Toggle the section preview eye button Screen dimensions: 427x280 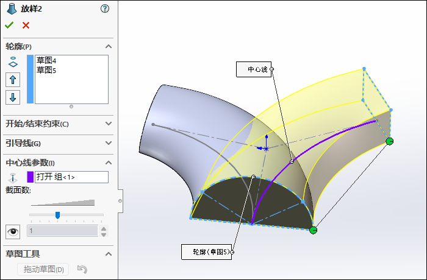click(x=13, y=232)
